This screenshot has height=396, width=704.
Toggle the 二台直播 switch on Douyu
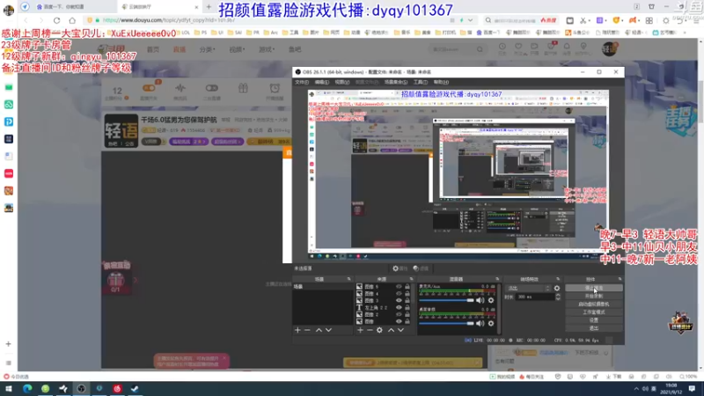[x=211, y=88]
